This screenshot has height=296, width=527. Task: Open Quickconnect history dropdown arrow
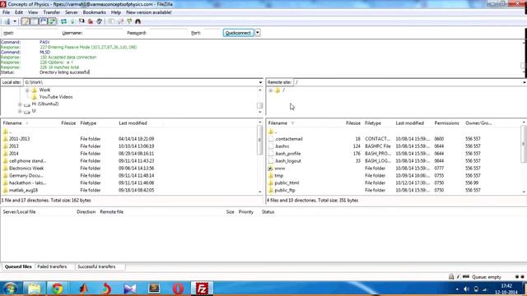tap(258, 33)
